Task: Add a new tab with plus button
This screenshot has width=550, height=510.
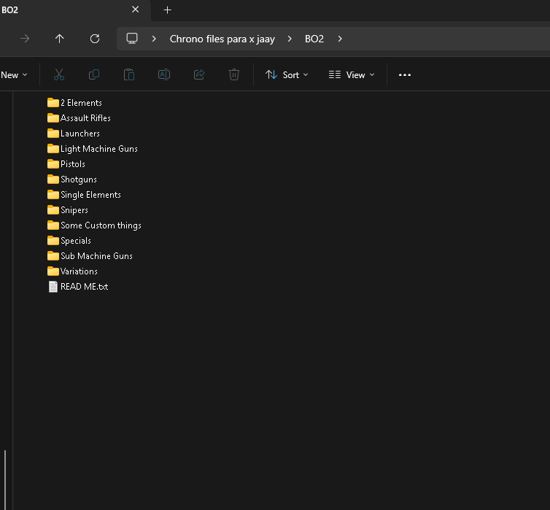Action: click(168, 9)
